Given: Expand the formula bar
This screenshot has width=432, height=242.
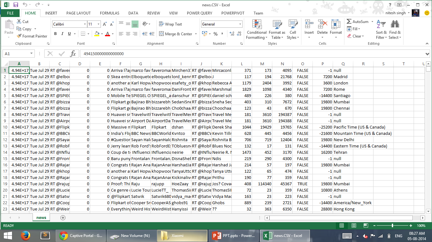Looking at the screenshot, I should pos(428,54).
